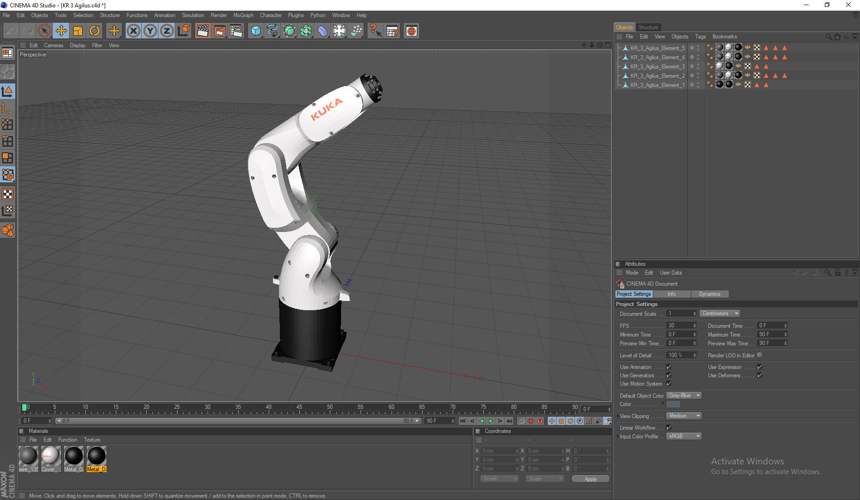This screenshot has height=500, width=860.
Task: Activate the Move tool in top toolbar
Action: coord(61,31)
